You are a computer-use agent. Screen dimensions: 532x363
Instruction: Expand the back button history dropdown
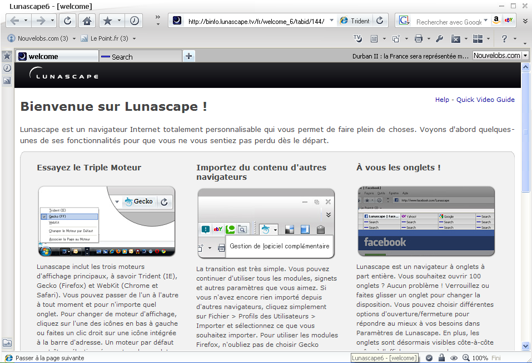pyautogui.click(x=26, y=21)
